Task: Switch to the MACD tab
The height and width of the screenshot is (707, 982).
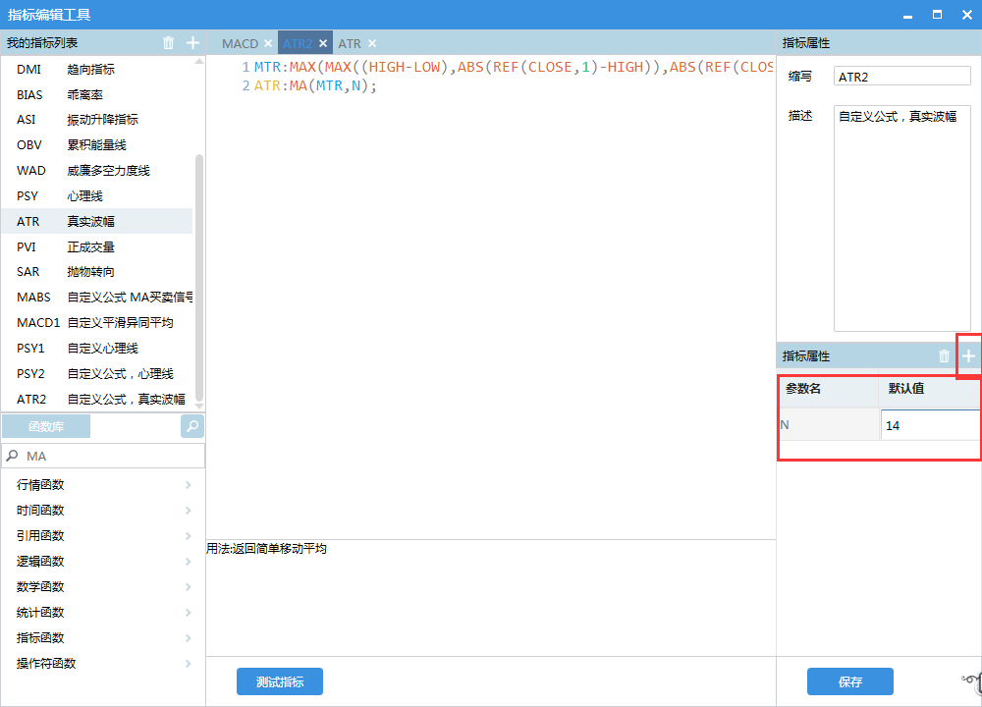Action: (240, 44)
